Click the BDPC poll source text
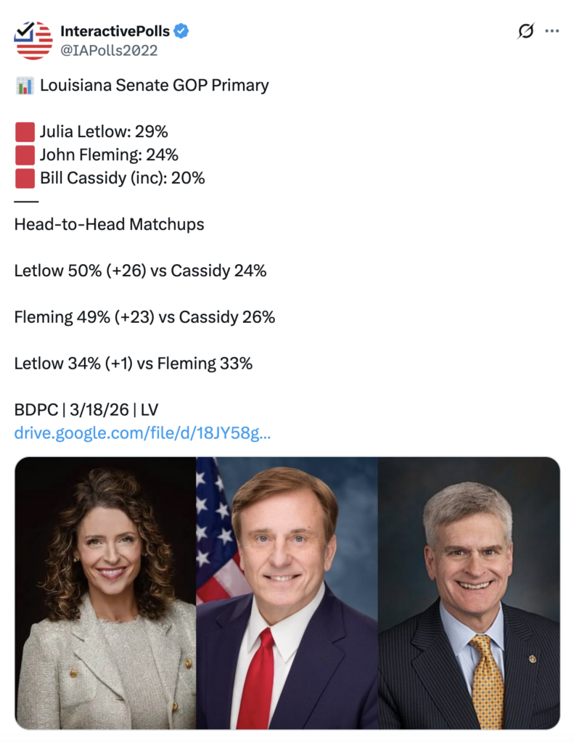The image size is (574, 743). pyautogui.click(x=87, y=409)
